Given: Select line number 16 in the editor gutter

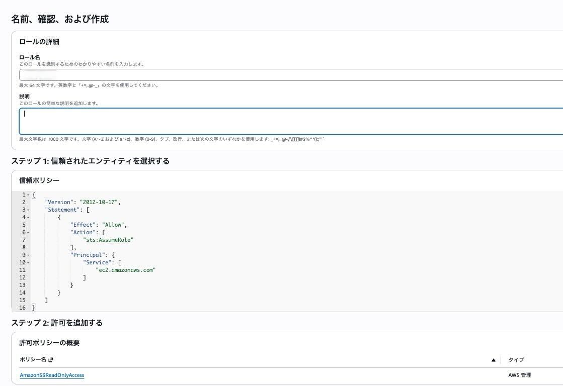Looking at the screenshot, I should click(22, 308).
